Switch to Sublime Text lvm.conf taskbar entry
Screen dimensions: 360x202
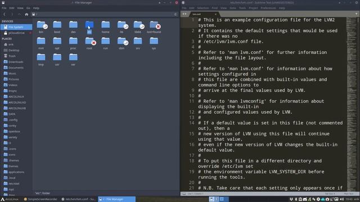[x=79, y=199]
